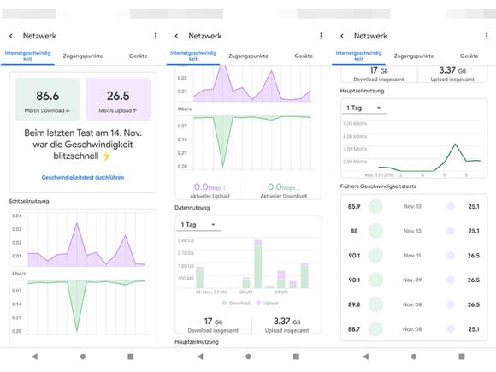Select the 88.7 speed test entry
Image resolution: width=496 pixels, height=372 pixels.
coord(413,329)
